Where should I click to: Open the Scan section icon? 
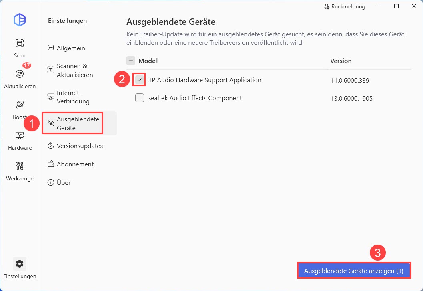pyautogui.click(x=20, y=43)
